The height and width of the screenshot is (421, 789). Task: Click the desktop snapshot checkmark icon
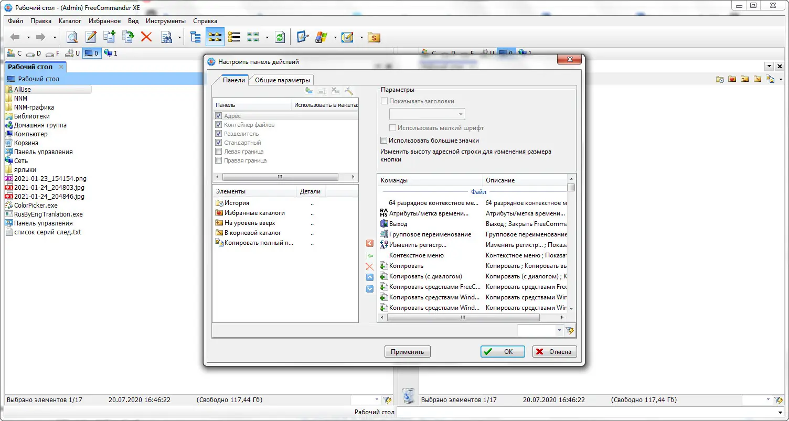pos(303,37)
